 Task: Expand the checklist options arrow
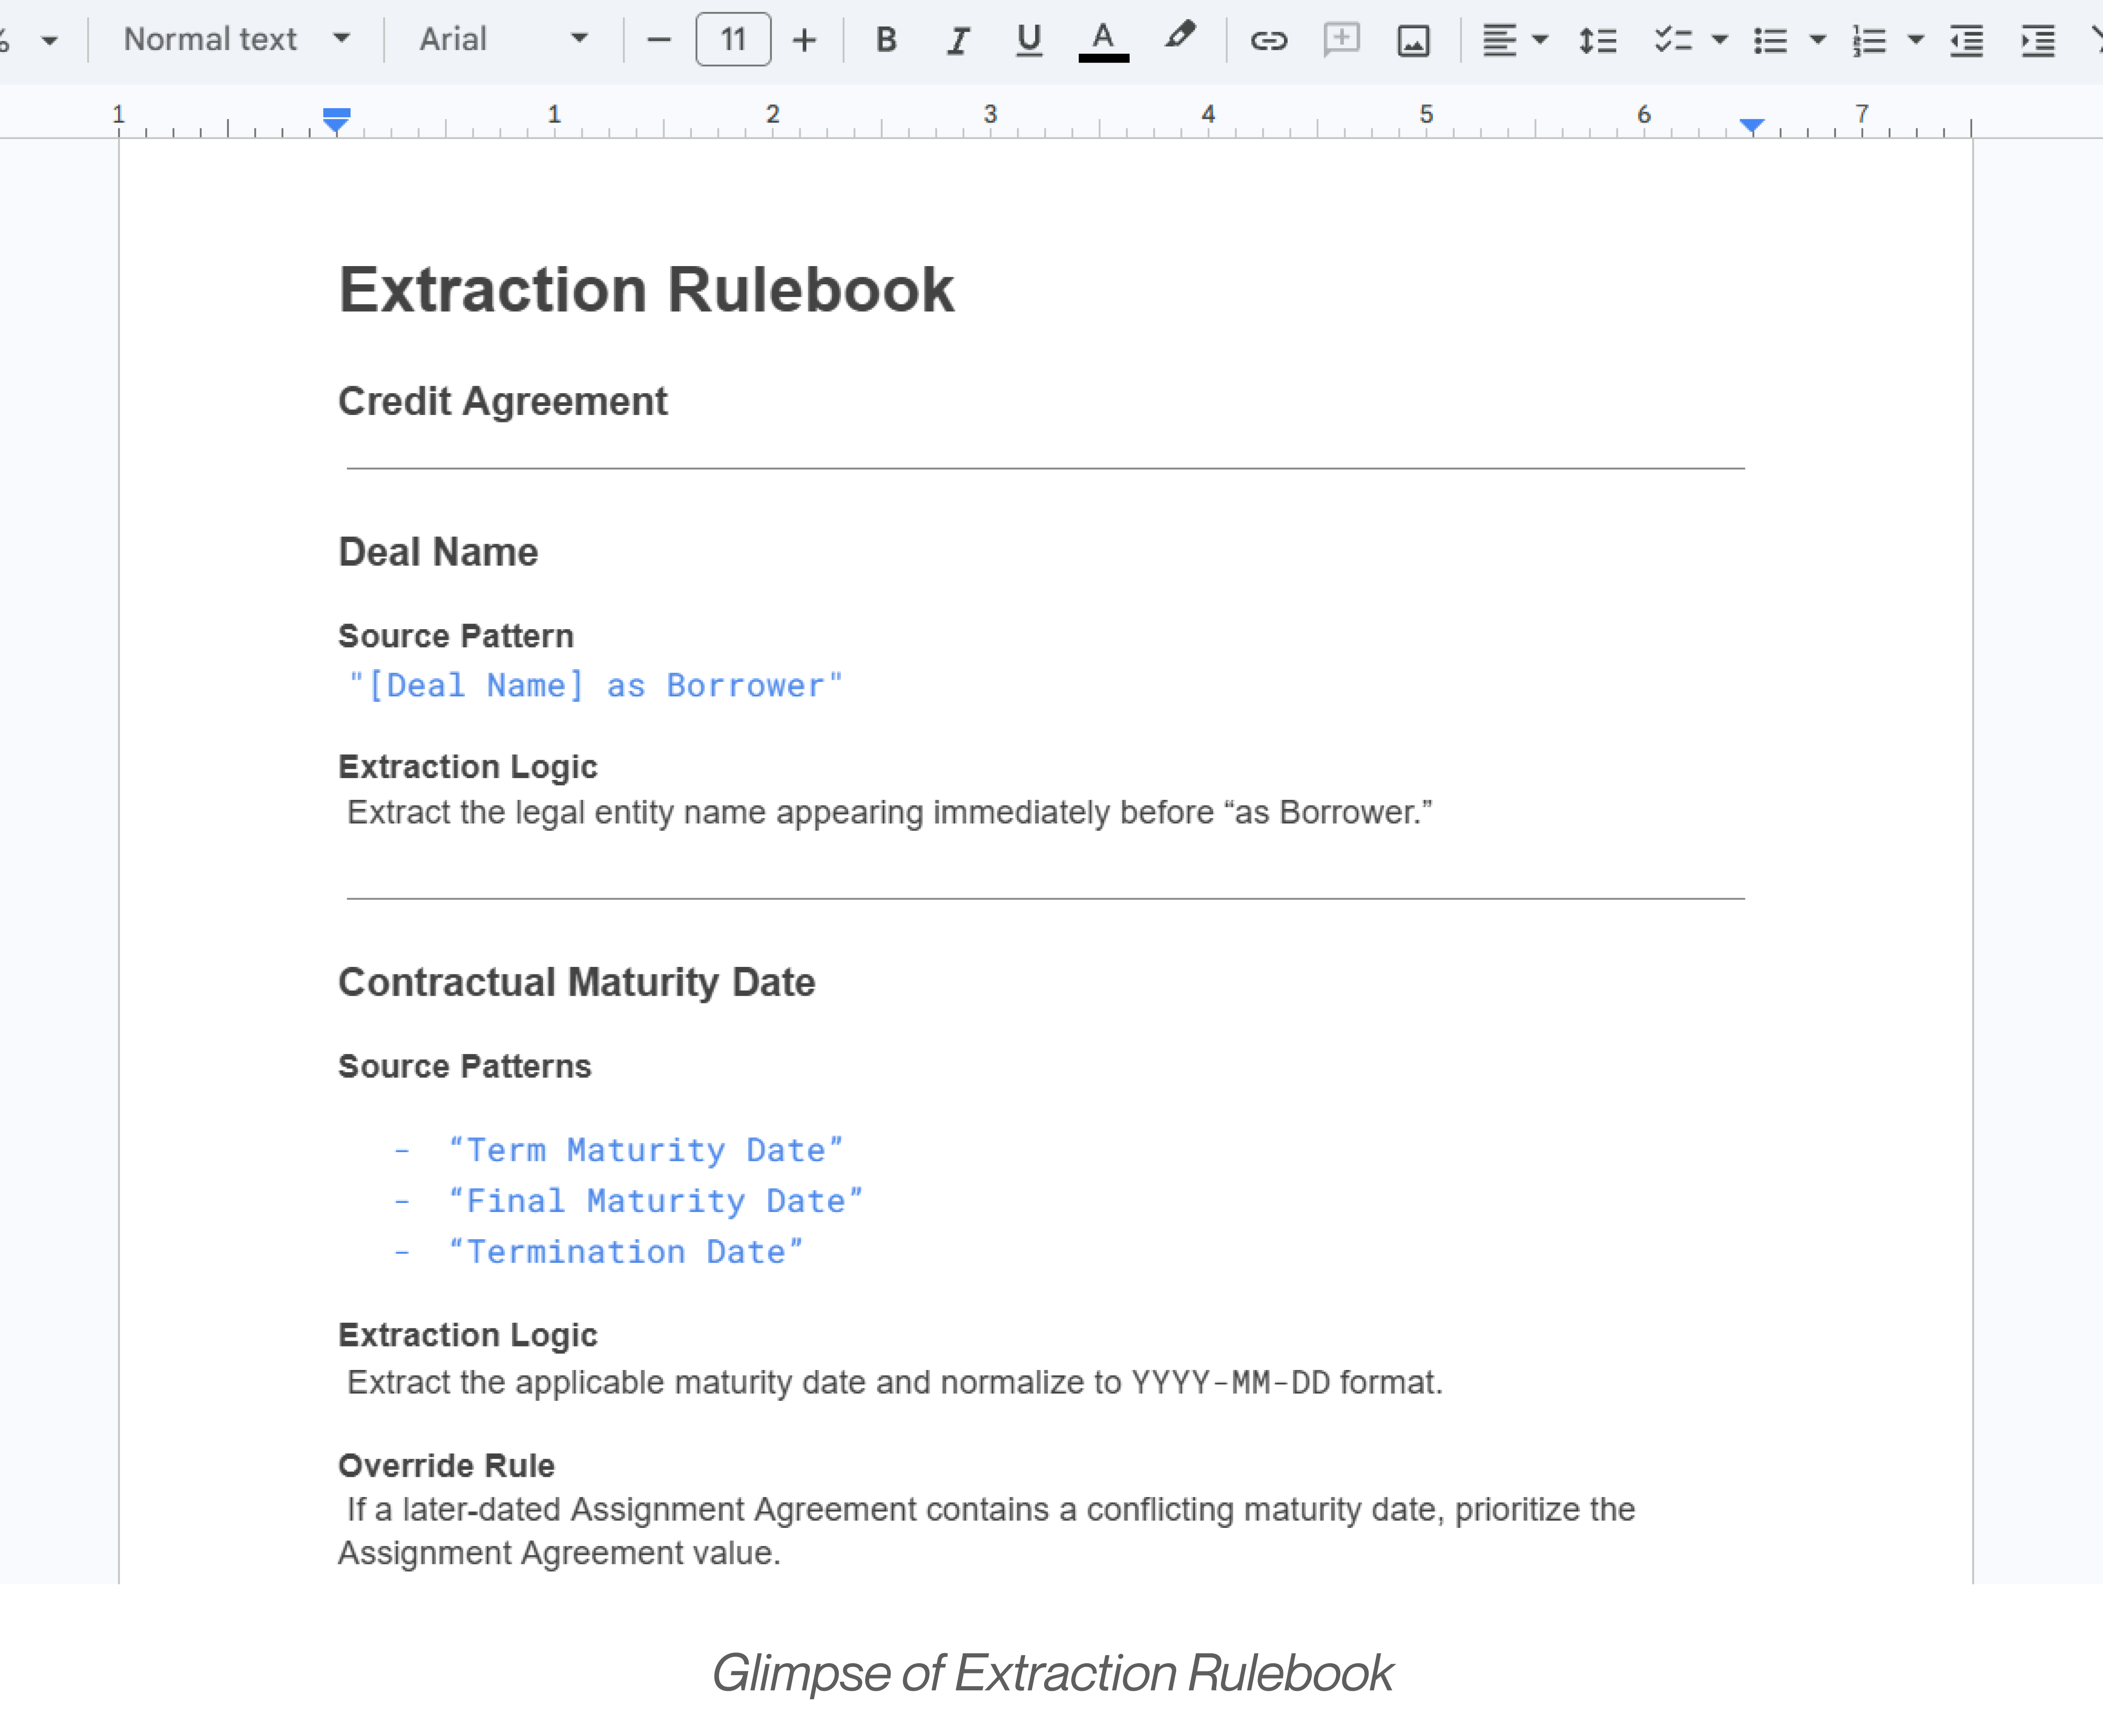(1720, 40)
